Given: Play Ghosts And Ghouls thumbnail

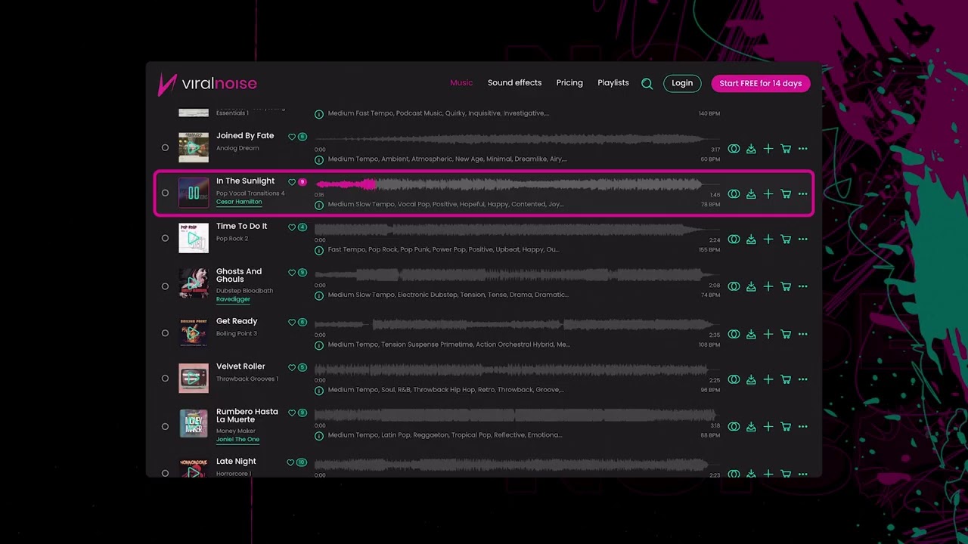Looking at the screenshot, I should tap(194, 283).
